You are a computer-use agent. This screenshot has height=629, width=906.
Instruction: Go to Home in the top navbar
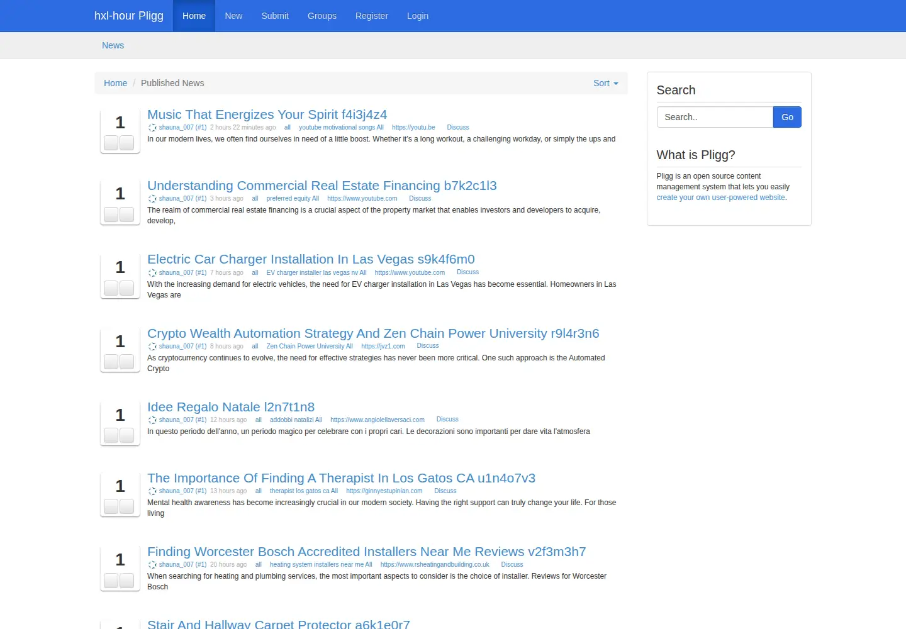pyautogui.click(x=194, y=16)
